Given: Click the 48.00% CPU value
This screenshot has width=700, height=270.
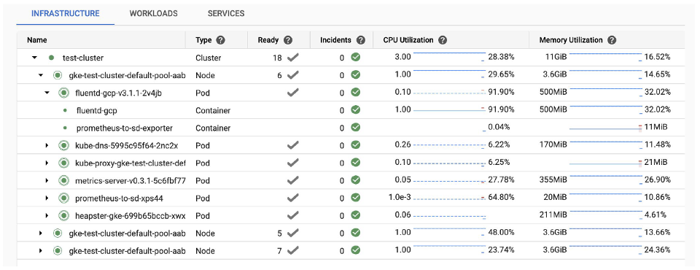Looking at the screenshot, I should (501, 233).
